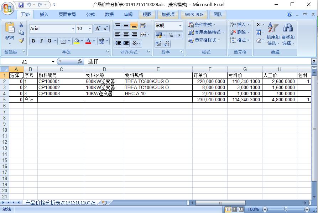This screenshot has width=318, height=213.
Task: Open the Arial font name dropdown
Action: pyautogui.click(x=73, y=29)
